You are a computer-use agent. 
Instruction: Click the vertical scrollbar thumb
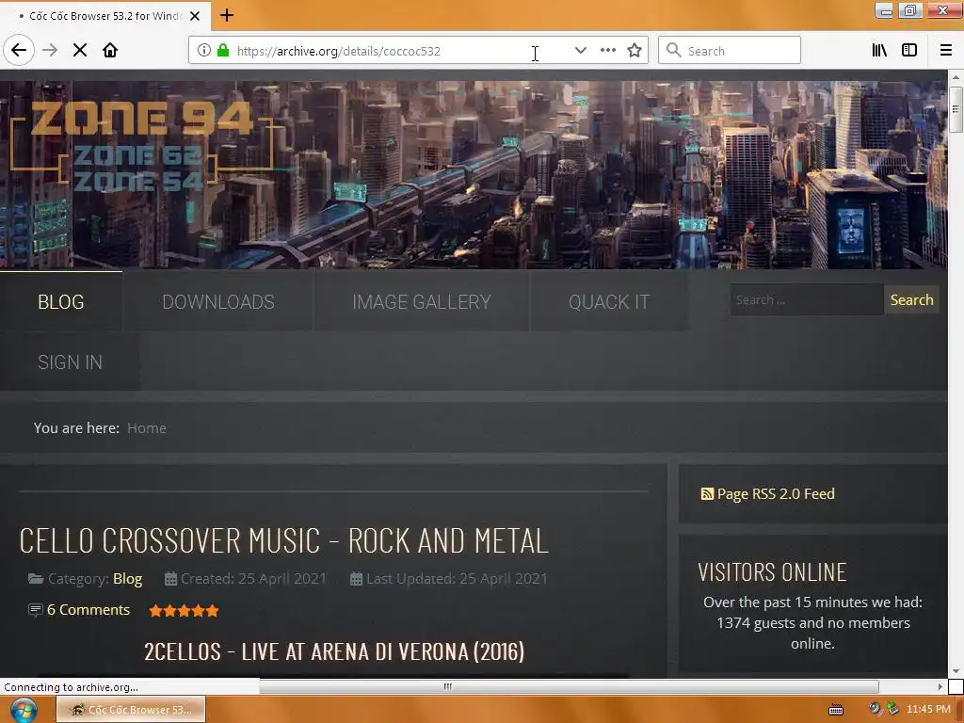(x=956, y=109)
